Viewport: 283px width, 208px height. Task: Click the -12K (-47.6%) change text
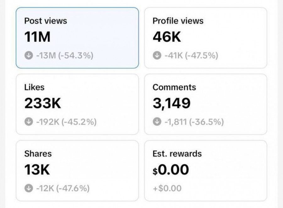(x=62, y=188)
